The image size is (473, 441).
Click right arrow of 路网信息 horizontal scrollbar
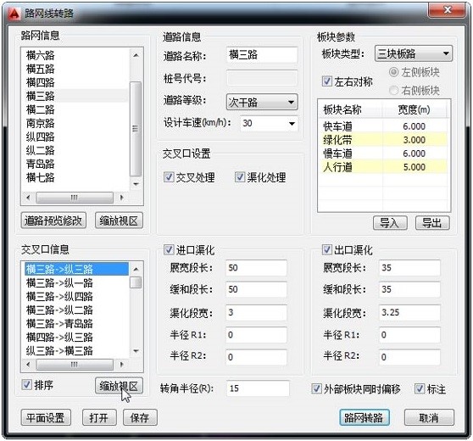pyautogui.click(x=121, y=198)
